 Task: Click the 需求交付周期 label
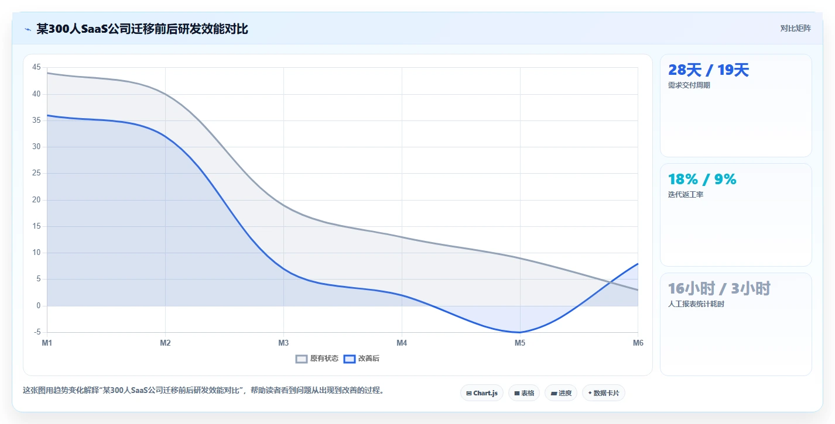(x=689, y=85)
